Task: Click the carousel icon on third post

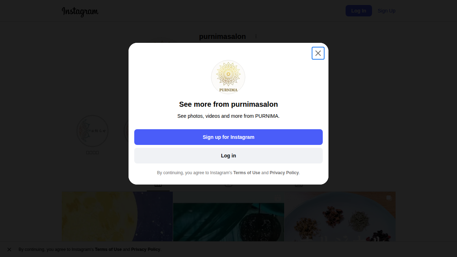Action: (x=389, y=198)
